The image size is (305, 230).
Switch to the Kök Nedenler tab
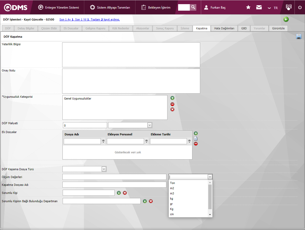(x=121, y=28)
